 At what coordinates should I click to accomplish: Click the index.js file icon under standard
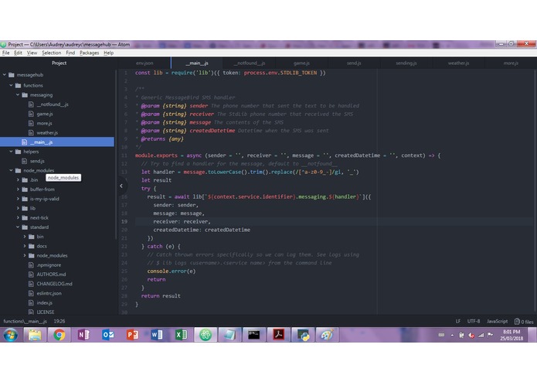pyautogui.click(x=31, y=303)
